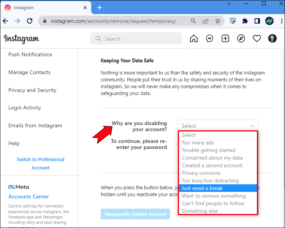Close the Instagram browser tab
The height and width of the screenshot is (228, 285).
click(x=85, y=8)
